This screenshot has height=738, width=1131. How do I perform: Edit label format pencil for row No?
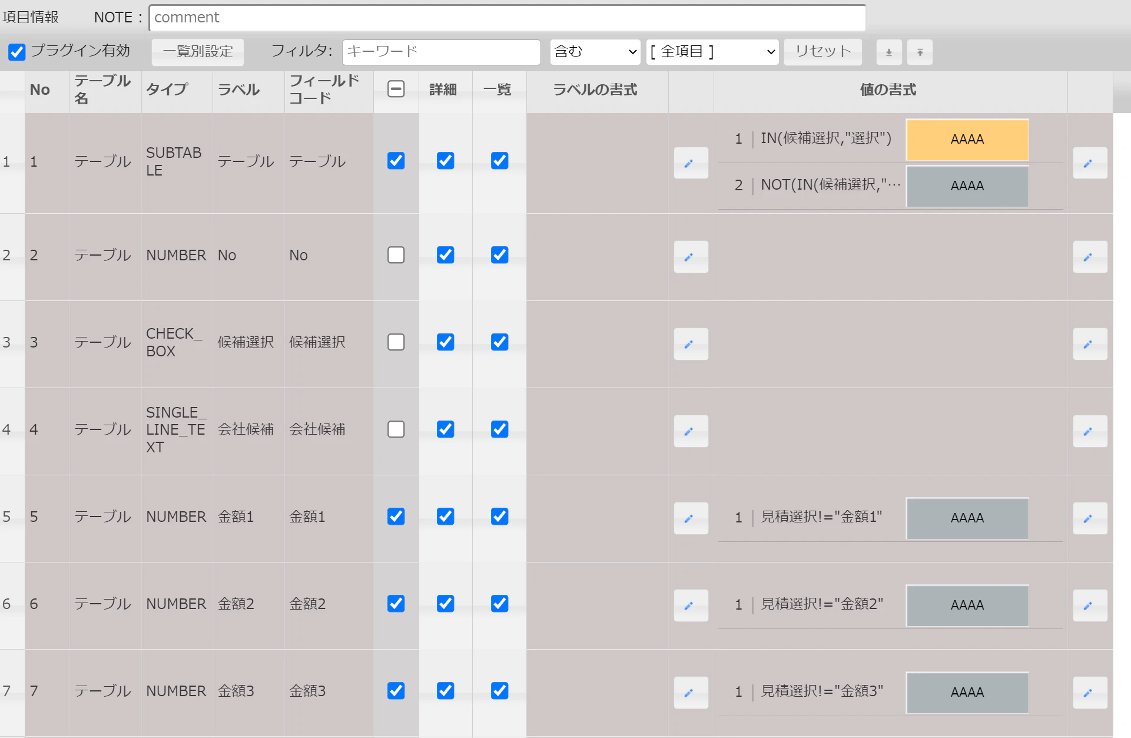pos(691,256)
